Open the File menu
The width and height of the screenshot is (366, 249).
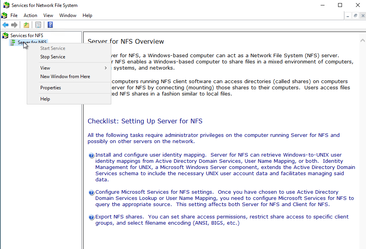pos(14,15)
